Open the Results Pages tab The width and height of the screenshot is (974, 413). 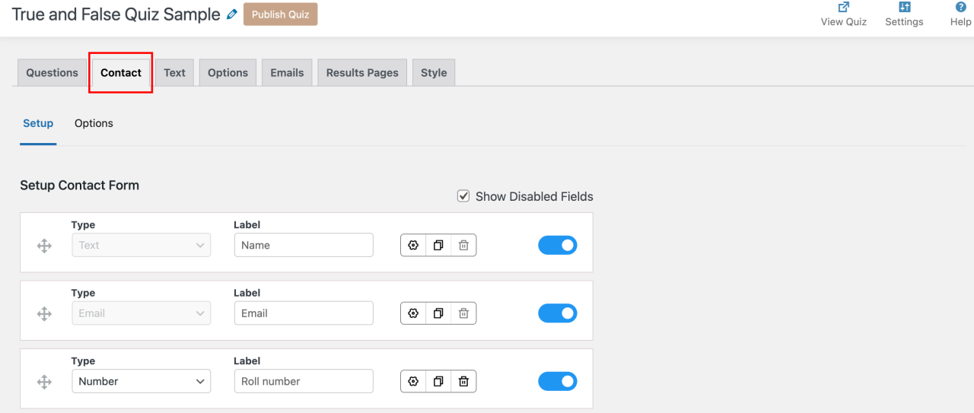362,73
